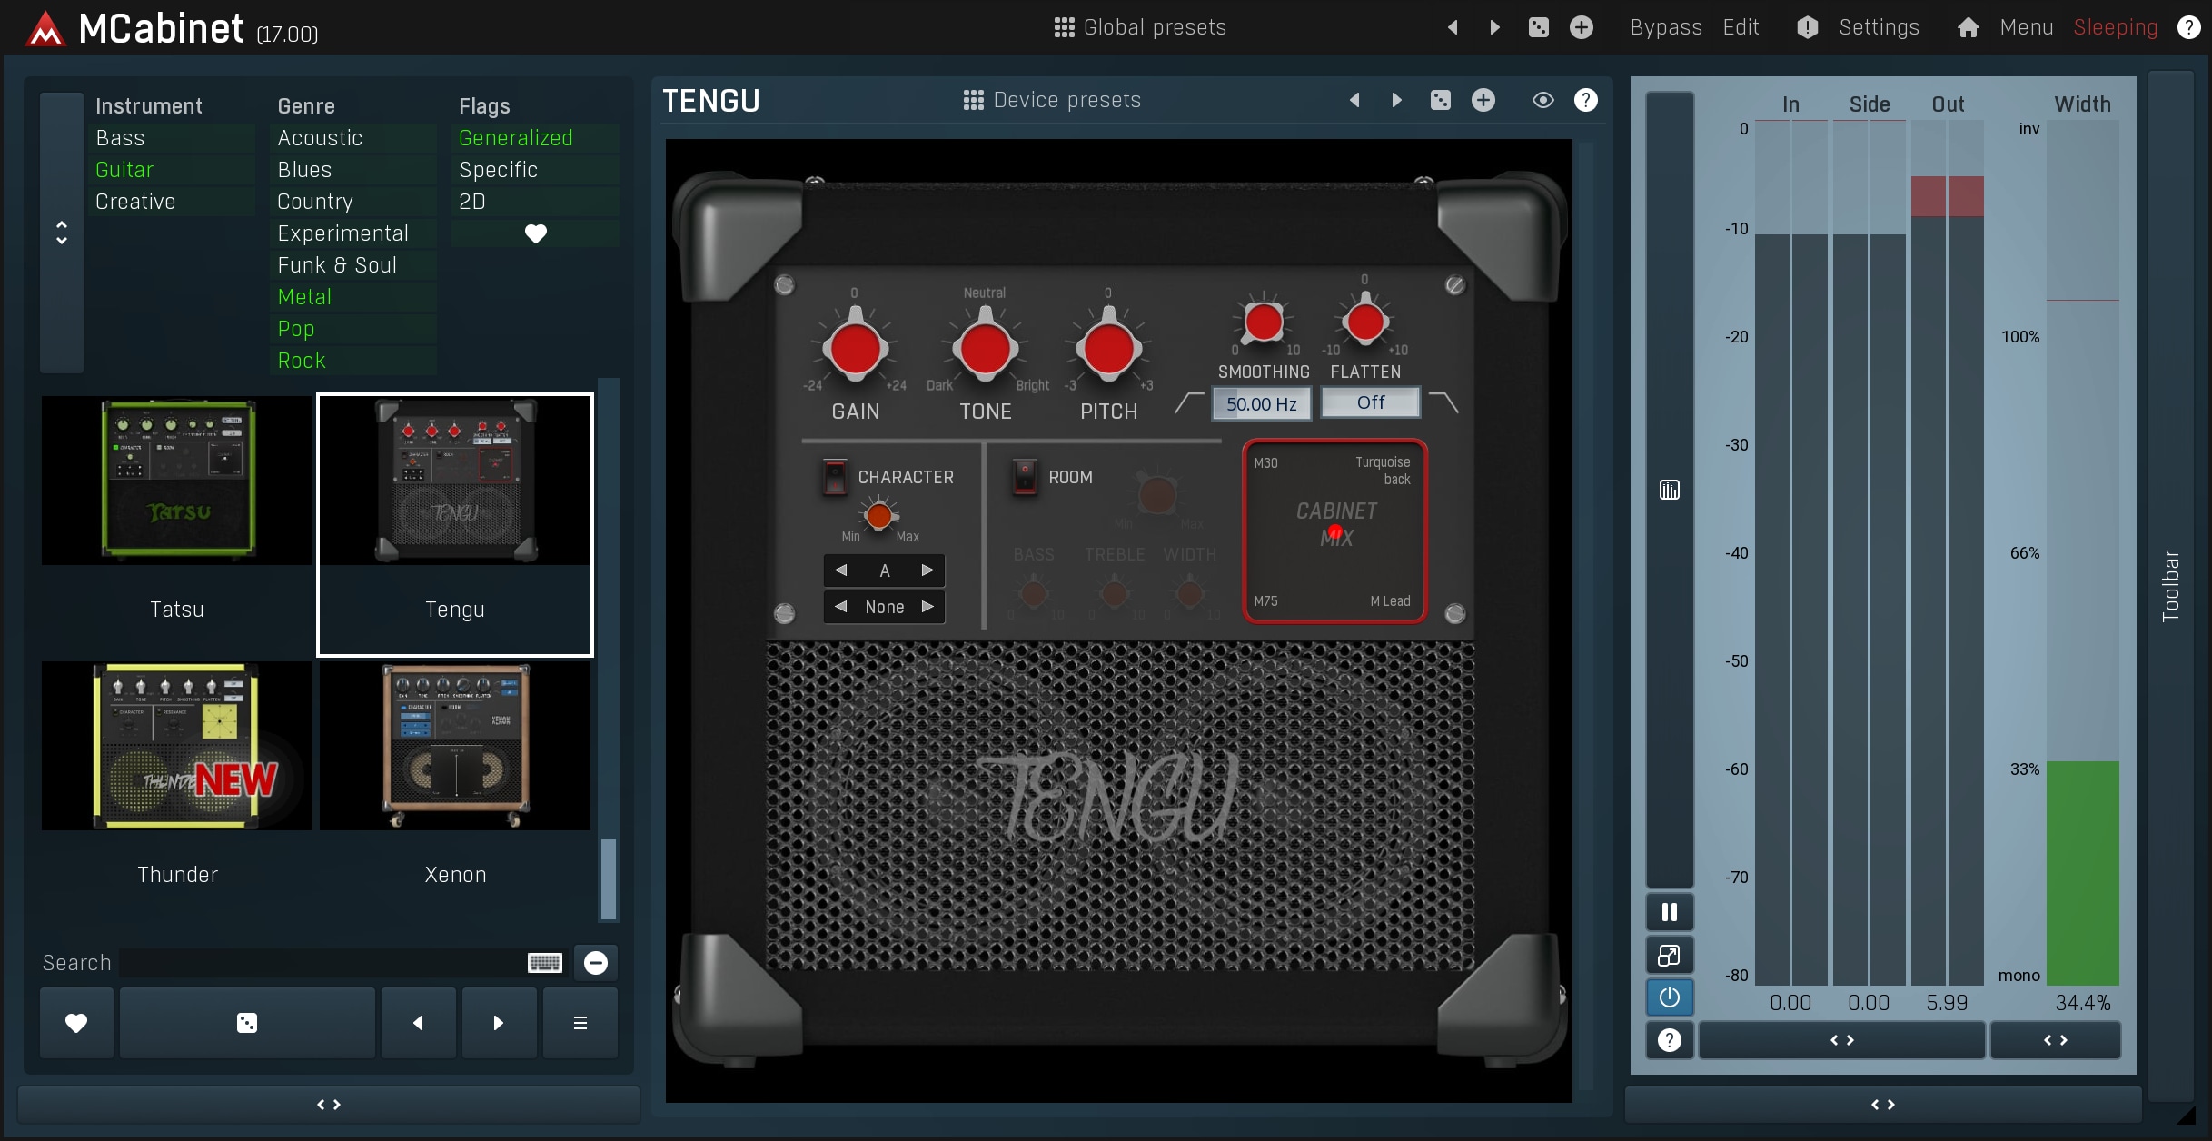Enable the ROOM switch
The image size is (2212, 1141).
(1025, 477)
